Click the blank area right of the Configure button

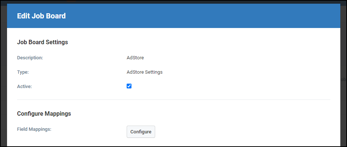[243, 132]
